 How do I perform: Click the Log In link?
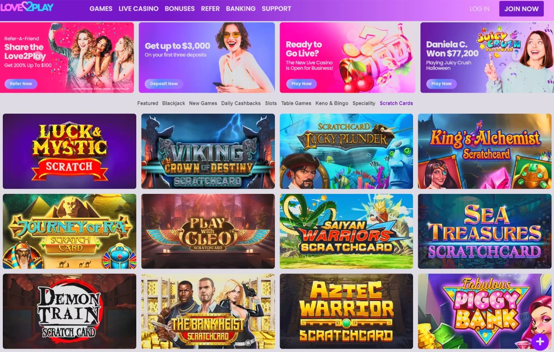click(479, 9)
